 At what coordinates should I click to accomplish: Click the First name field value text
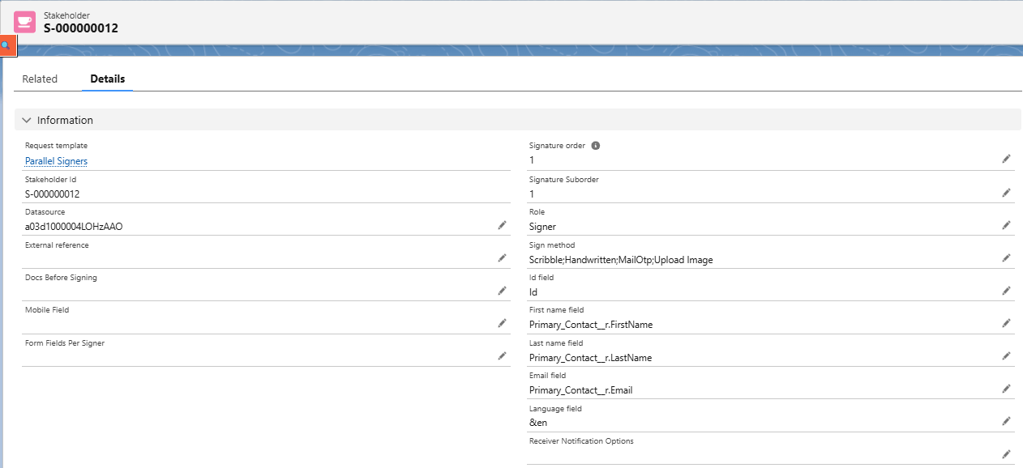[590, 325]
